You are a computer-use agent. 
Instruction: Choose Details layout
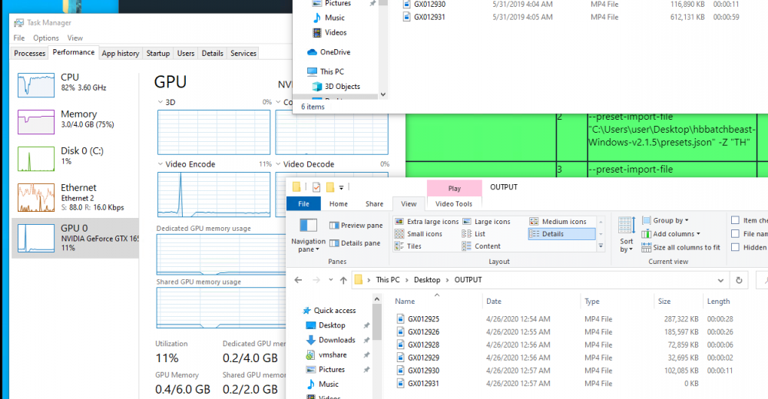click(562, 234)
